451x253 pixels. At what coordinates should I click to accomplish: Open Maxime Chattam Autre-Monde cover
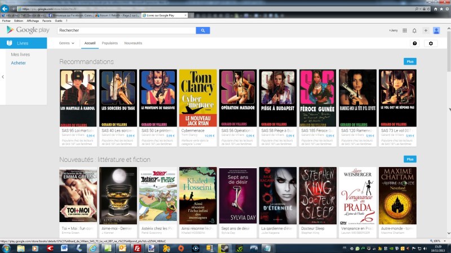(x=397, y=196)
